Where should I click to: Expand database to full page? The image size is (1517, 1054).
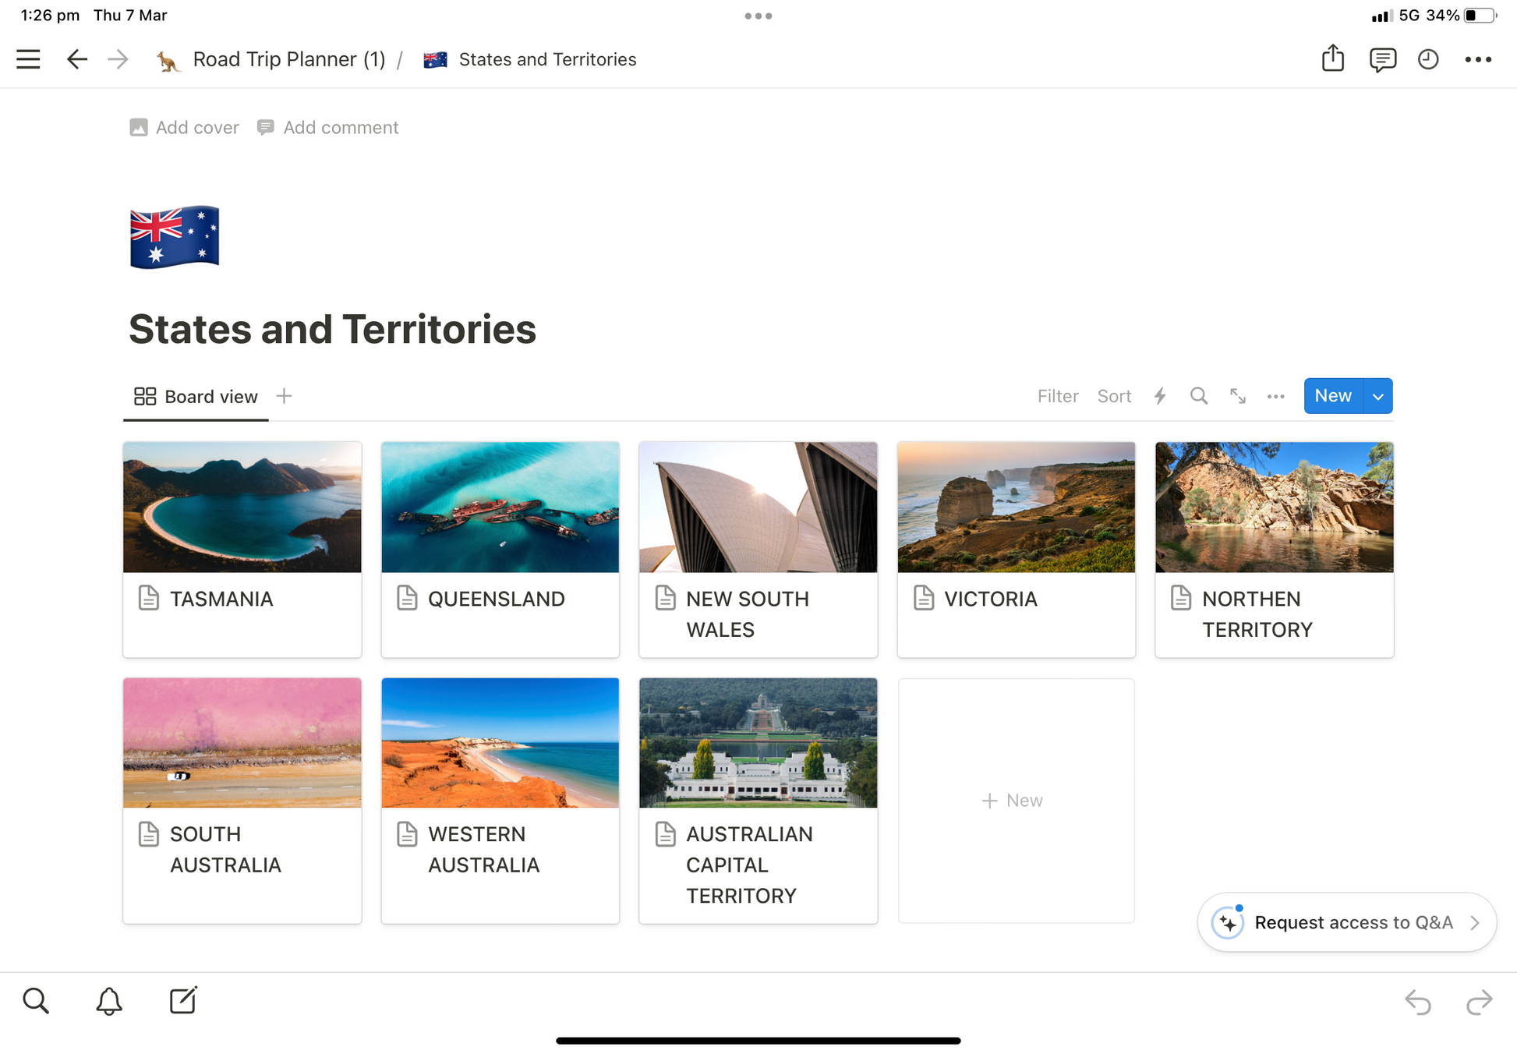pos(1237,396)
